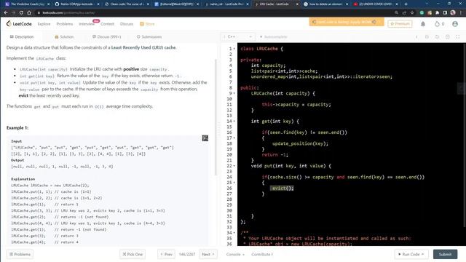Click the browser zoom magnifier icon

(396, 13)
